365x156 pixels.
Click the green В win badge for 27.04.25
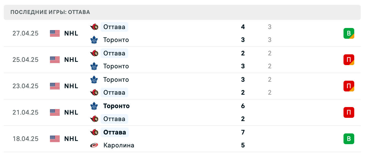point(349,33)
